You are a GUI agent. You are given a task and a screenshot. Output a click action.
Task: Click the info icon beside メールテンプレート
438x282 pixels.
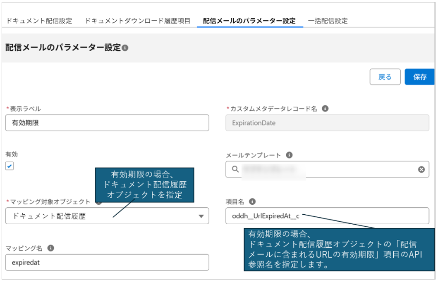pos(289,155)
